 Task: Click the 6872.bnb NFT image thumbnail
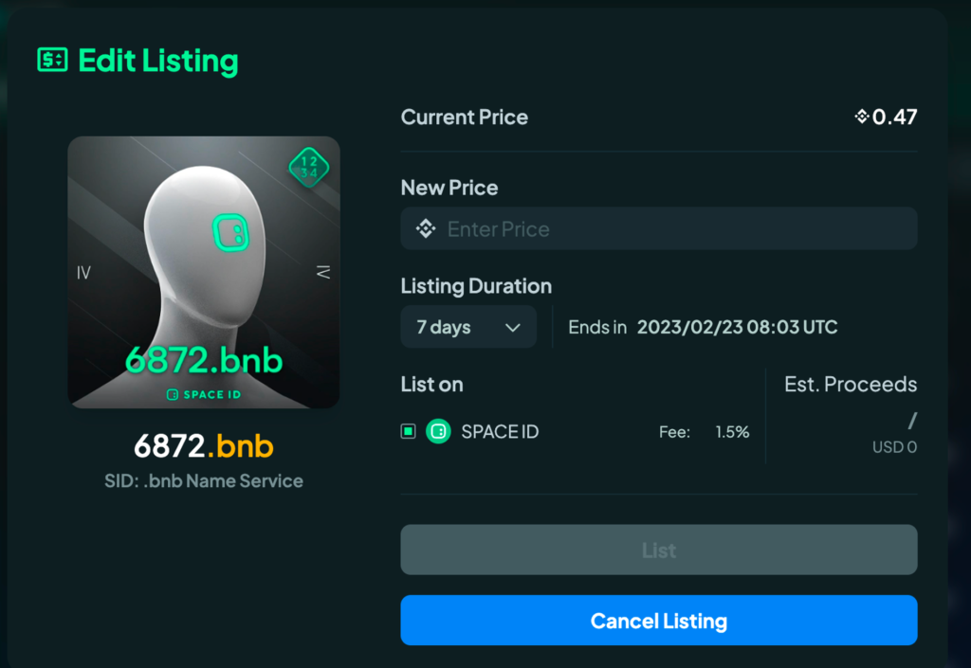click(204, 272)
